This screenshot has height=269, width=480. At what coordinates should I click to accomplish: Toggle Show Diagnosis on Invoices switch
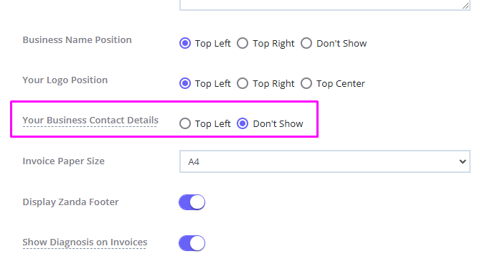coord(192,243)
